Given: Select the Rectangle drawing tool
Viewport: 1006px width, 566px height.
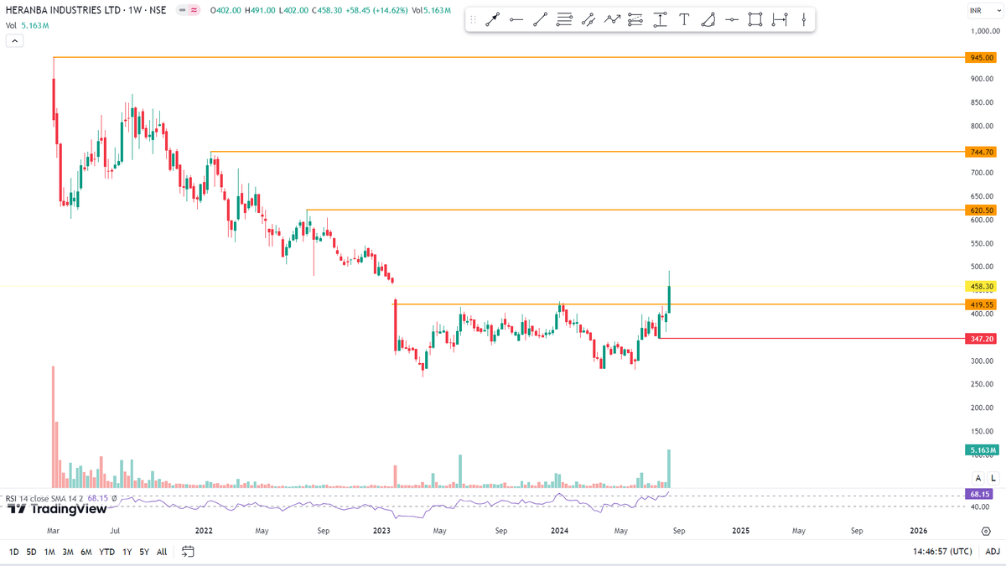Looking at the screenshot, I should coord(755,19).
